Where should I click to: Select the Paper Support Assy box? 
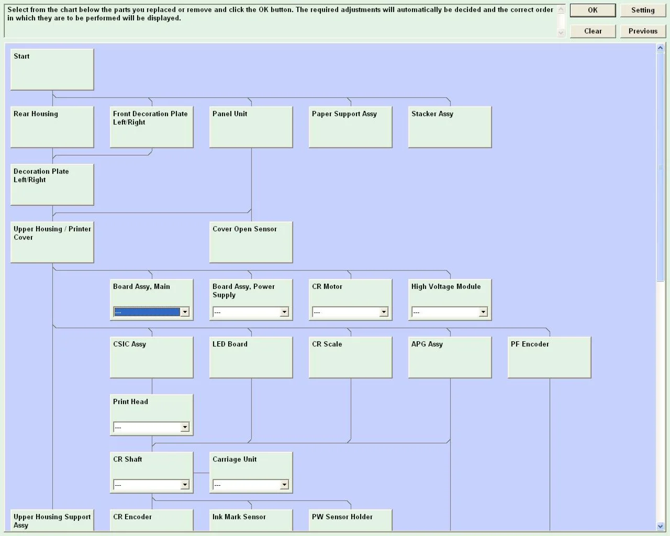click(351, 127)
